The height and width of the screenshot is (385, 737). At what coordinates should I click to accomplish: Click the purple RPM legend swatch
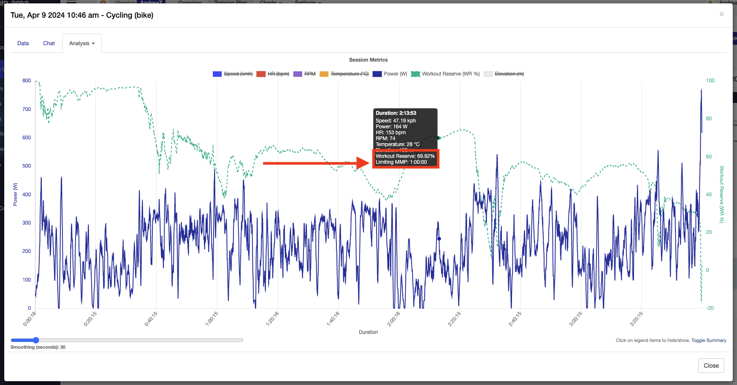click(x=298, y=74)
